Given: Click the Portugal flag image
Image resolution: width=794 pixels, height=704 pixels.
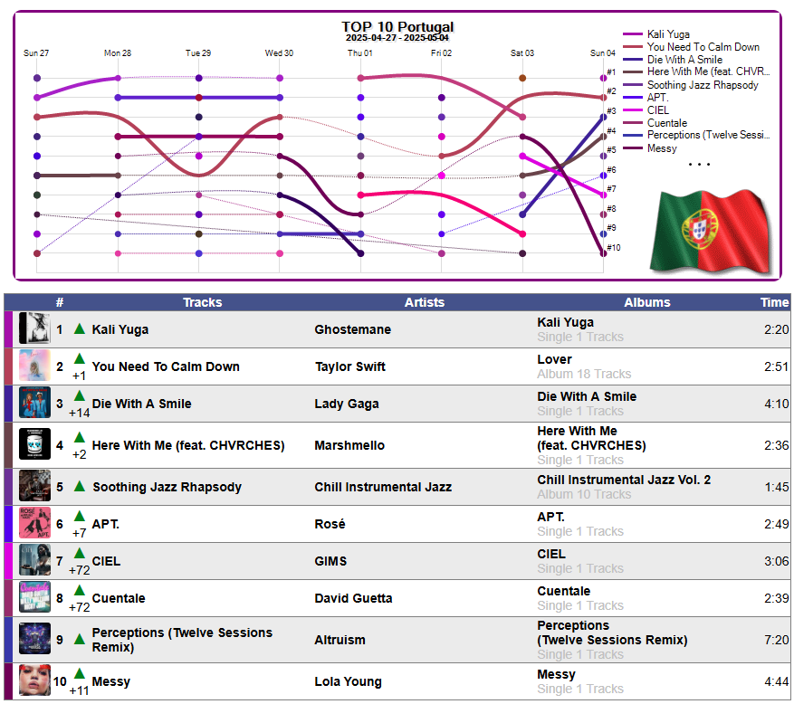Looking at the screenshot, I should (x=711, y=233).
